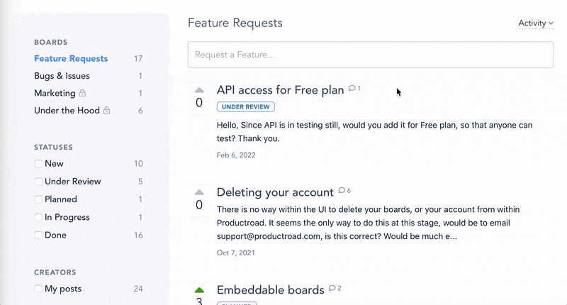The height and width of the screenshot is (305, 567).
Task: Open comments icon on API access post
Action: (352, 88)
